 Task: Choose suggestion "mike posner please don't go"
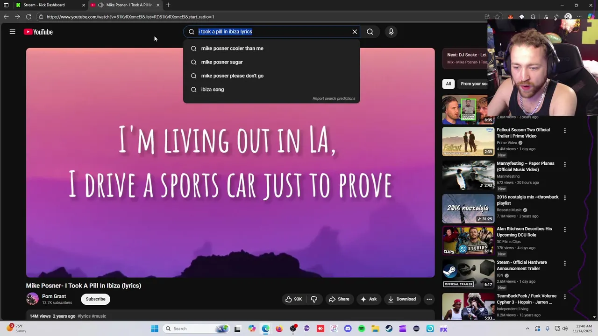click(271, 76)
